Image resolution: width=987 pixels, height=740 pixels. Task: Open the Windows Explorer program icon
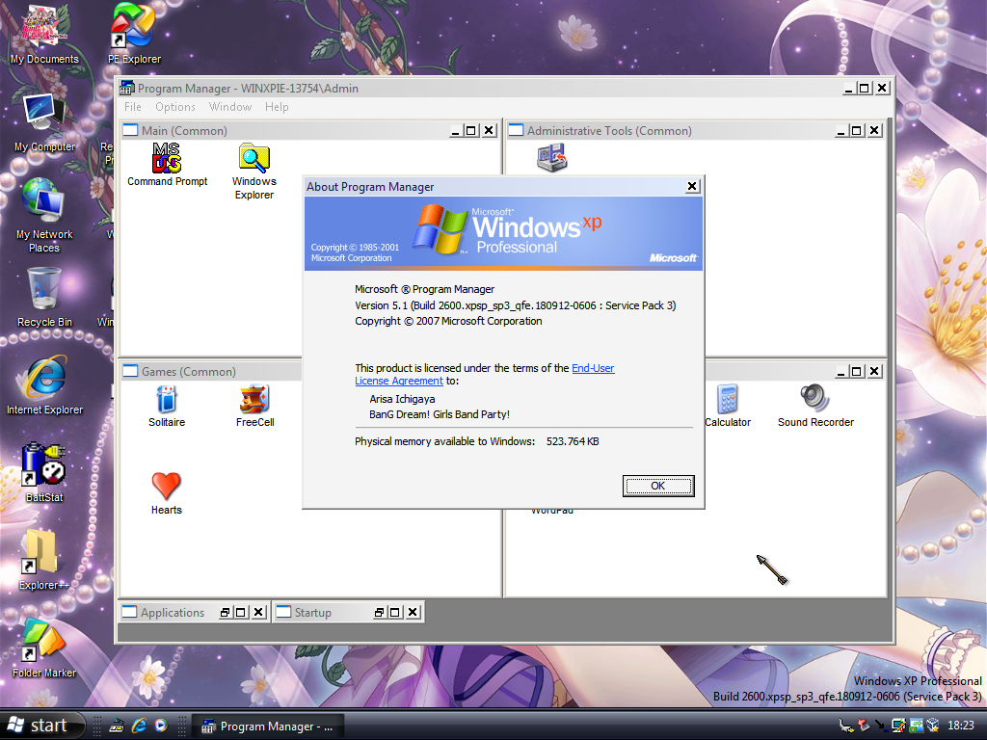coord(254,172)
